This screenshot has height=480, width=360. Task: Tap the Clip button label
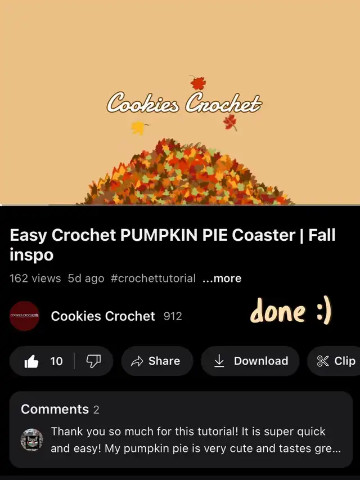click(345, 361)
